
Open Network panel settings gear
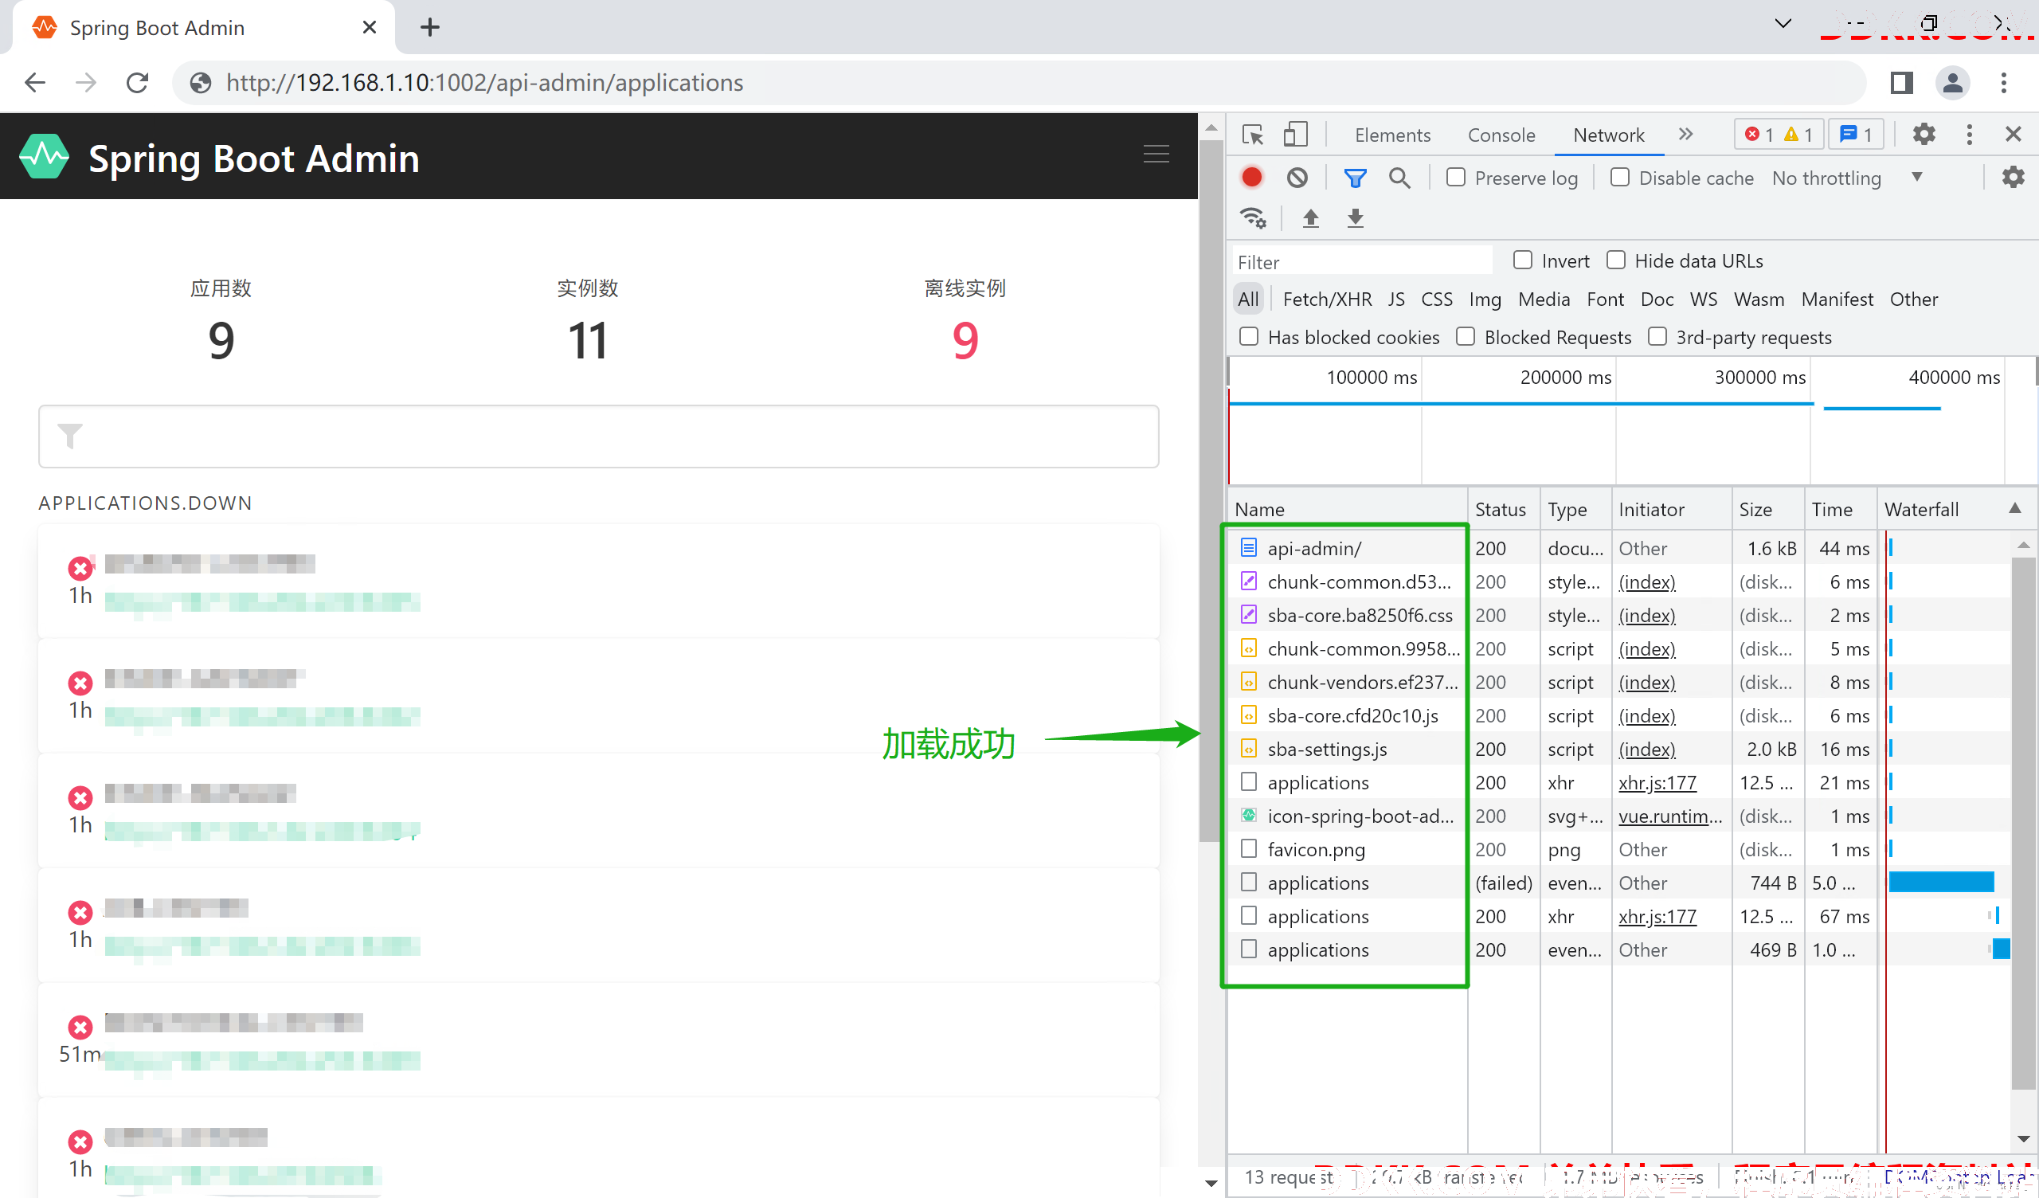tap(2012, 178)
